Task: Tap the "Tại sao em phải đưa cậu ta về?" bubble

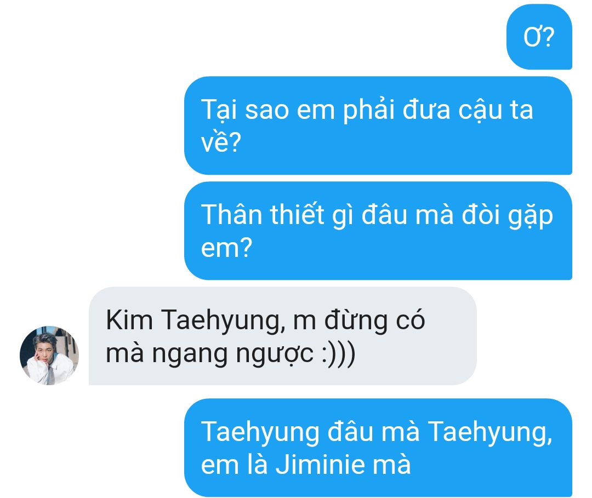Action: tap(378, 125)
